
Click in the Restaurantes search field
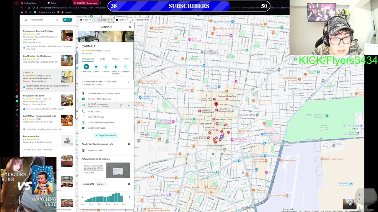pyautogui.click(x=41, y=20)
